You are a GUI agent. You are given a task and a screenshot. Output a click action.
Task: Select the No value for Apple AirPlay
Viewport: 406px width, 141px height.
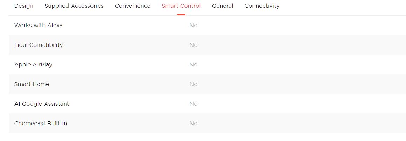pyautogui.click(x=193, y=65)
